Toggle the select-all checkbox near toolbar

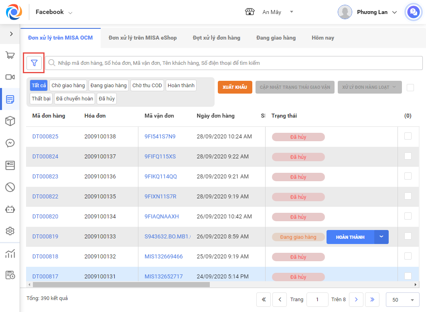(410, 88)
